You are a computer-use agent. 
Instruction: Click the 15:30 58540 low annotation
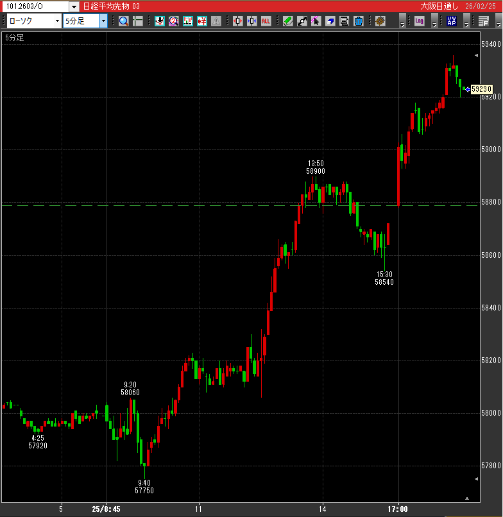384,278
